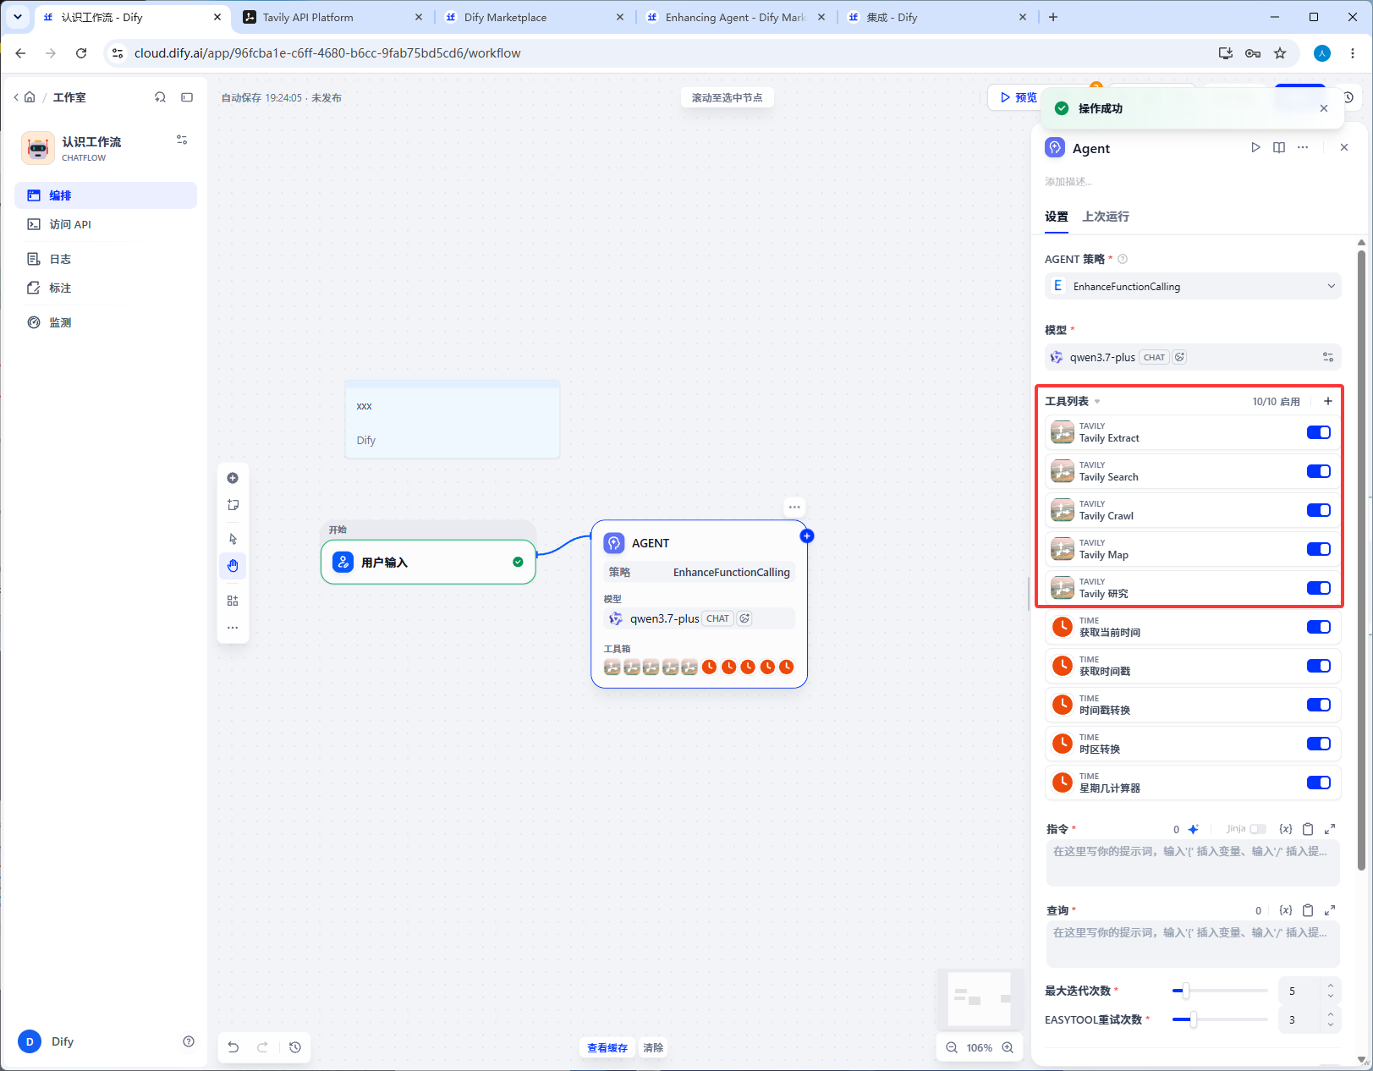This screenshot has height=1071, width=1373.
Task: Select hand pan mode tool
Action: [x=233, y=566]
